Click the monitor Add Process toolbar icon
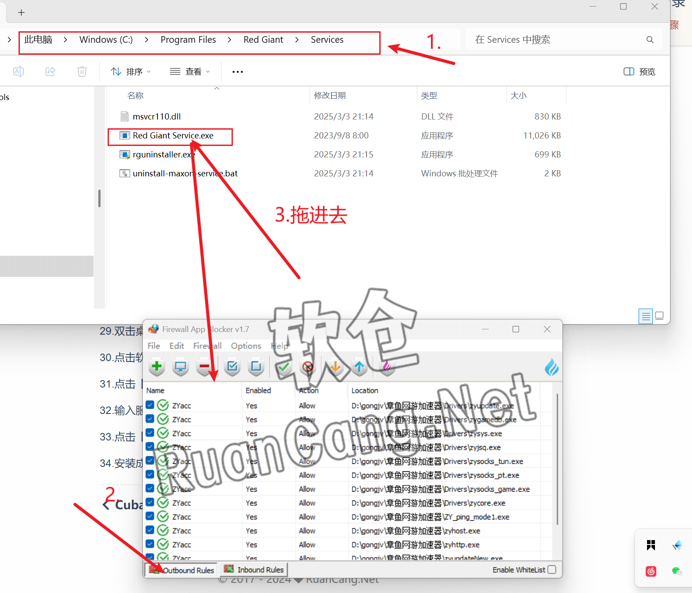 [180, 366]
